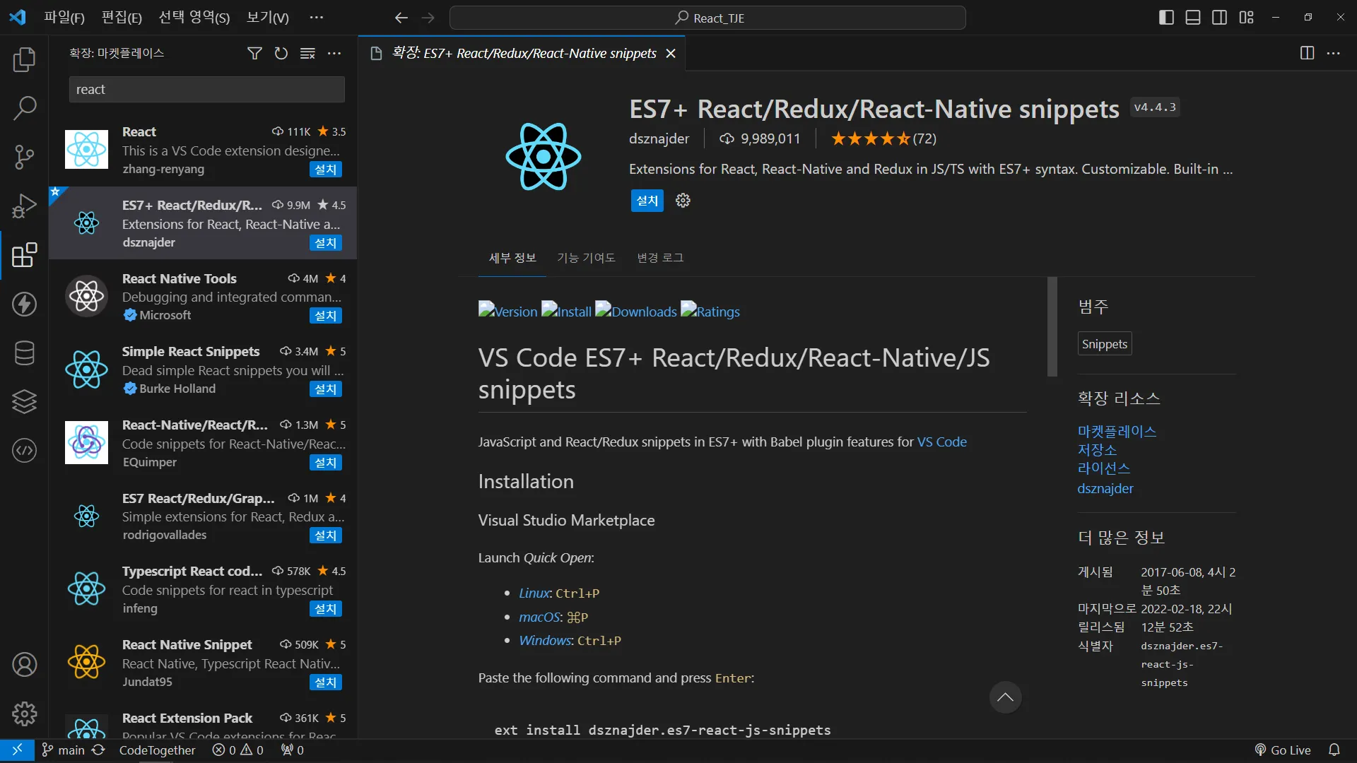The width and height of the screenshot is (1357, 763).
Task: Clear extension search results icon
Action: click(307, 53)
